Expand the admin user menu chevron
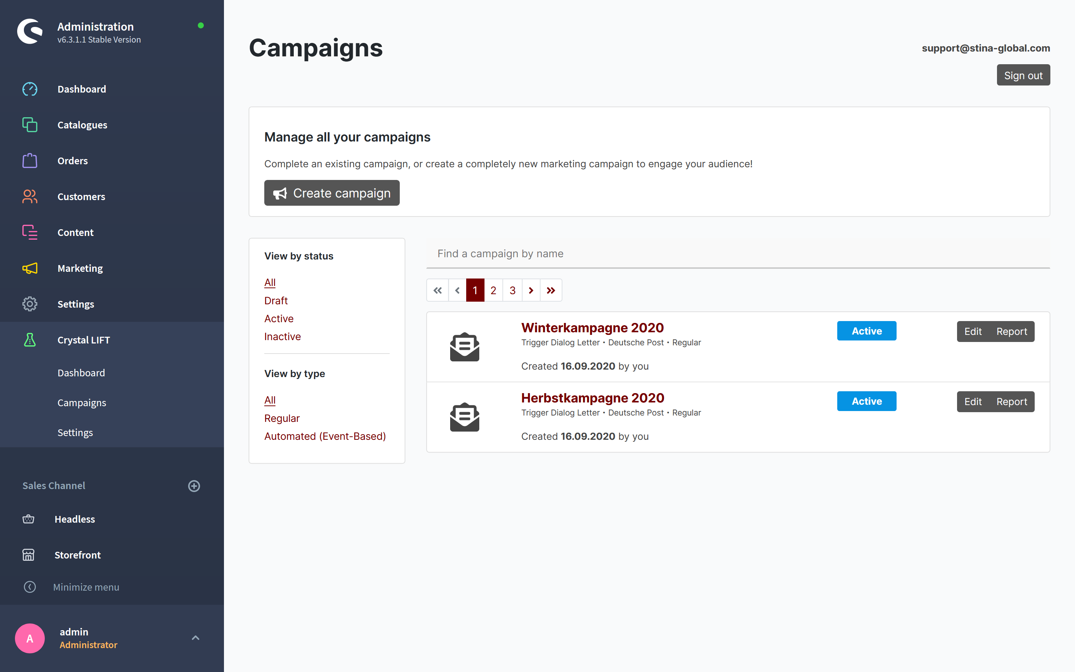Screen dimensions: 1075x672 (196, 638)
